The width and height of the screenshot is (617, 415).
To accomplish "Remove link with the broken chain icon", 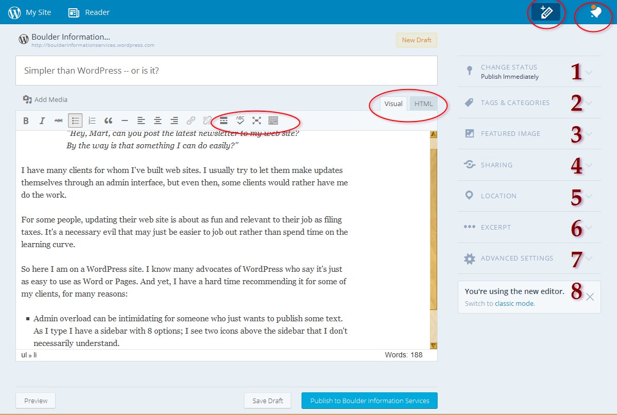I will coord(207,120).
